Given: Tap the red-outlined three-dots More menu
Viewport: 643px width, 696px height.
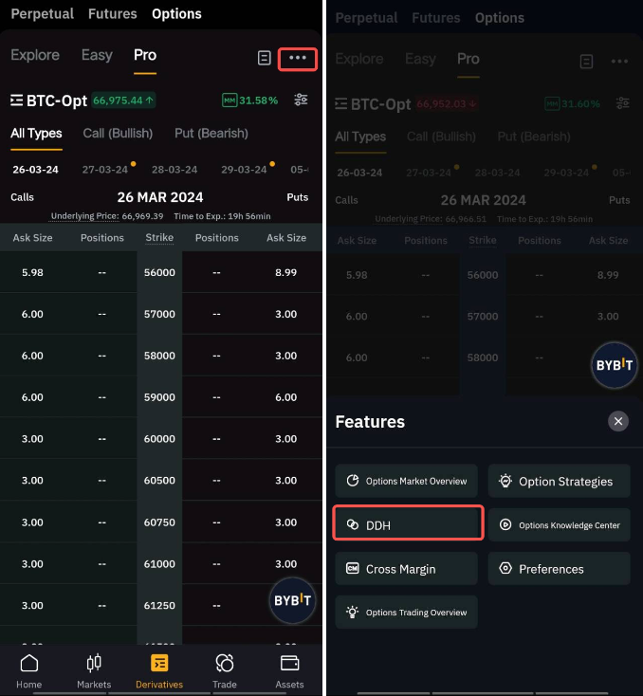Looking at the screenshot, I should [x=298, y=58].
